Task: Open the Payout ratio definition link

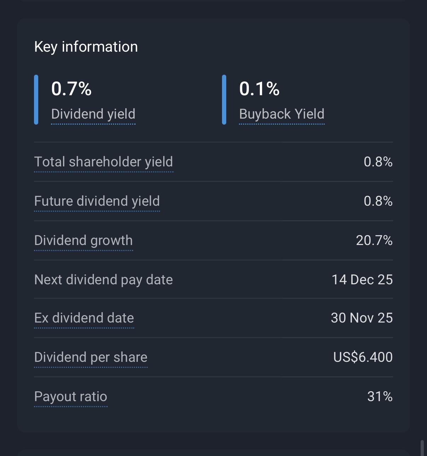Action: click(x=70, y=397)
